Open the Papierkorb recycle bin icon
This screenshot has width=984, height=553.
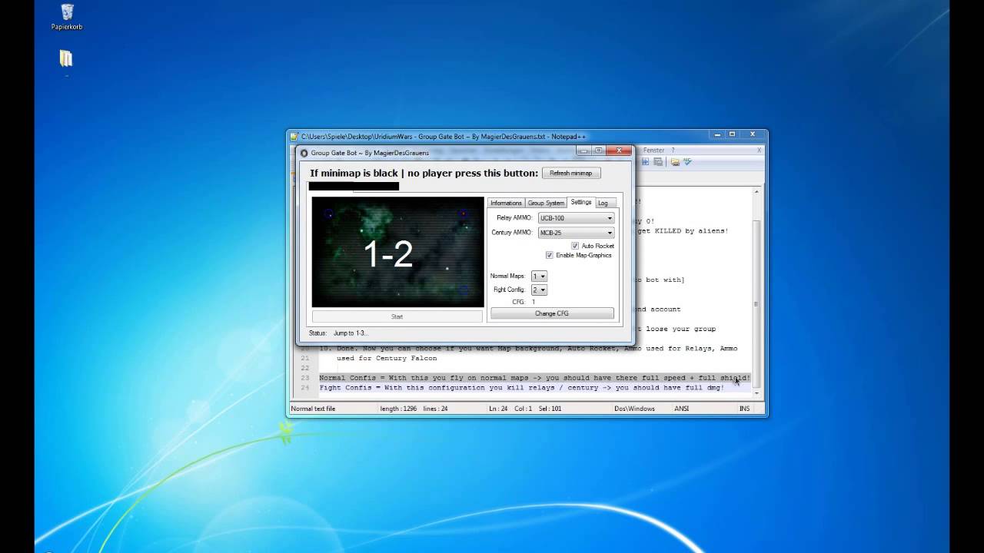pyautogui.click(x=67, y=17)
